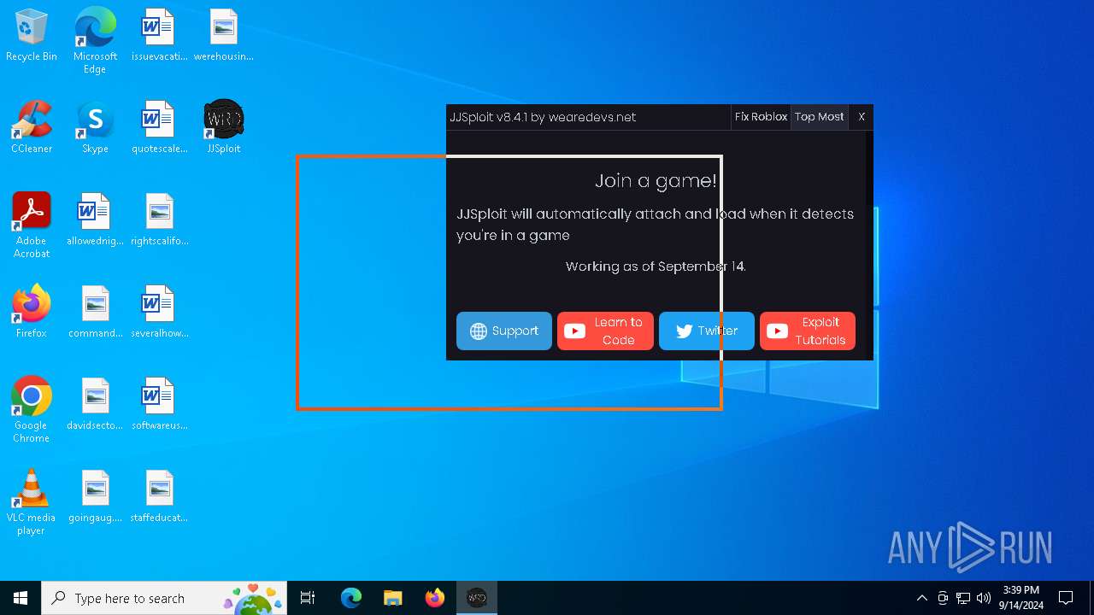Show hidden system tray icons
Screen dimensions: 1094x615
pyautogui.click(x=921, y=598)
